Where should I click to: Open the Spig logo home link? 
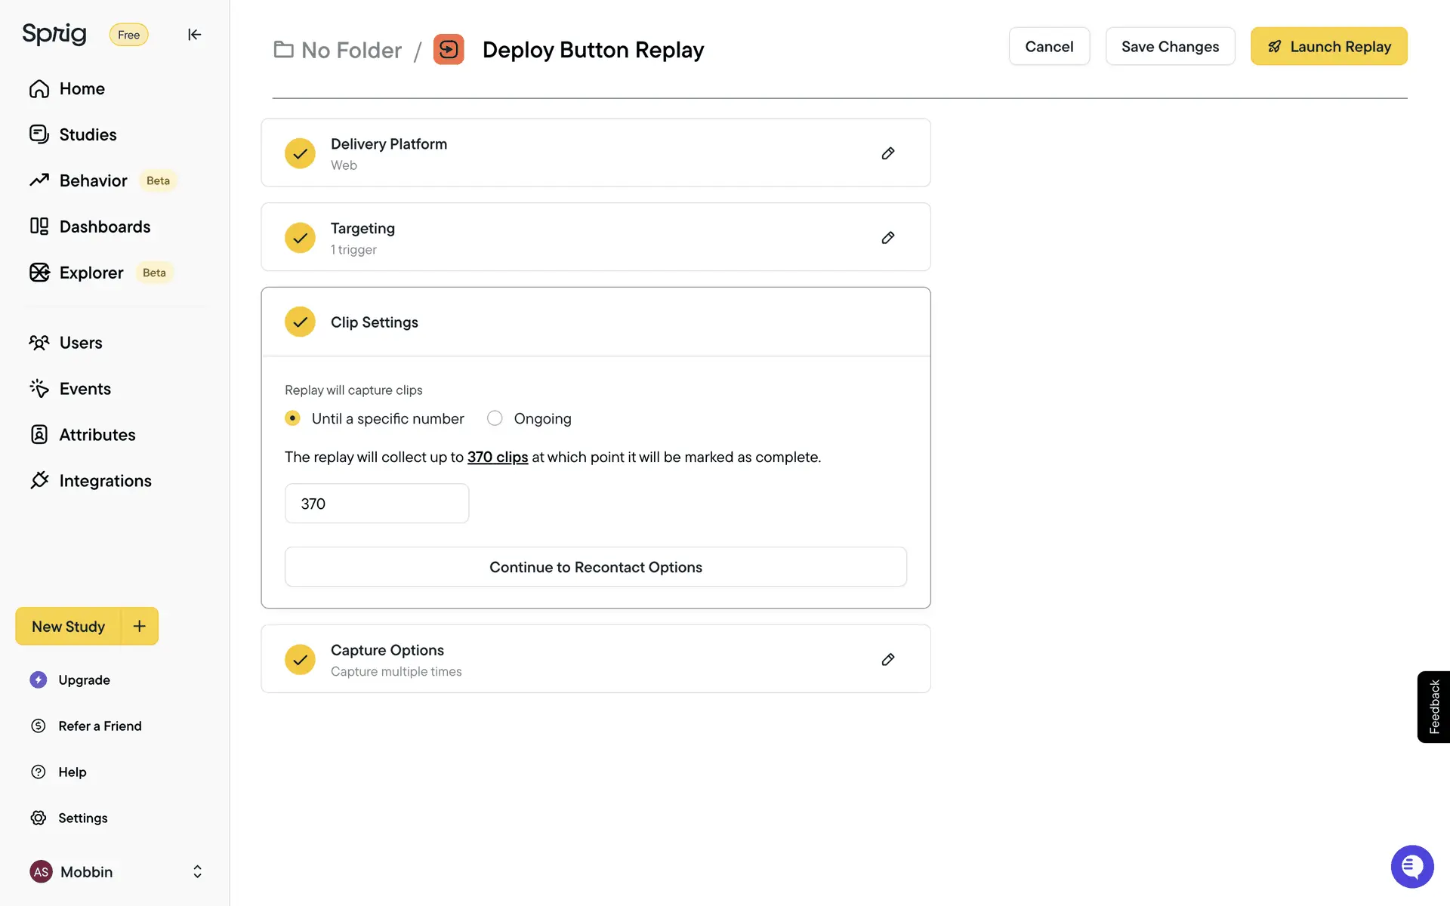(x=54, y=34)
